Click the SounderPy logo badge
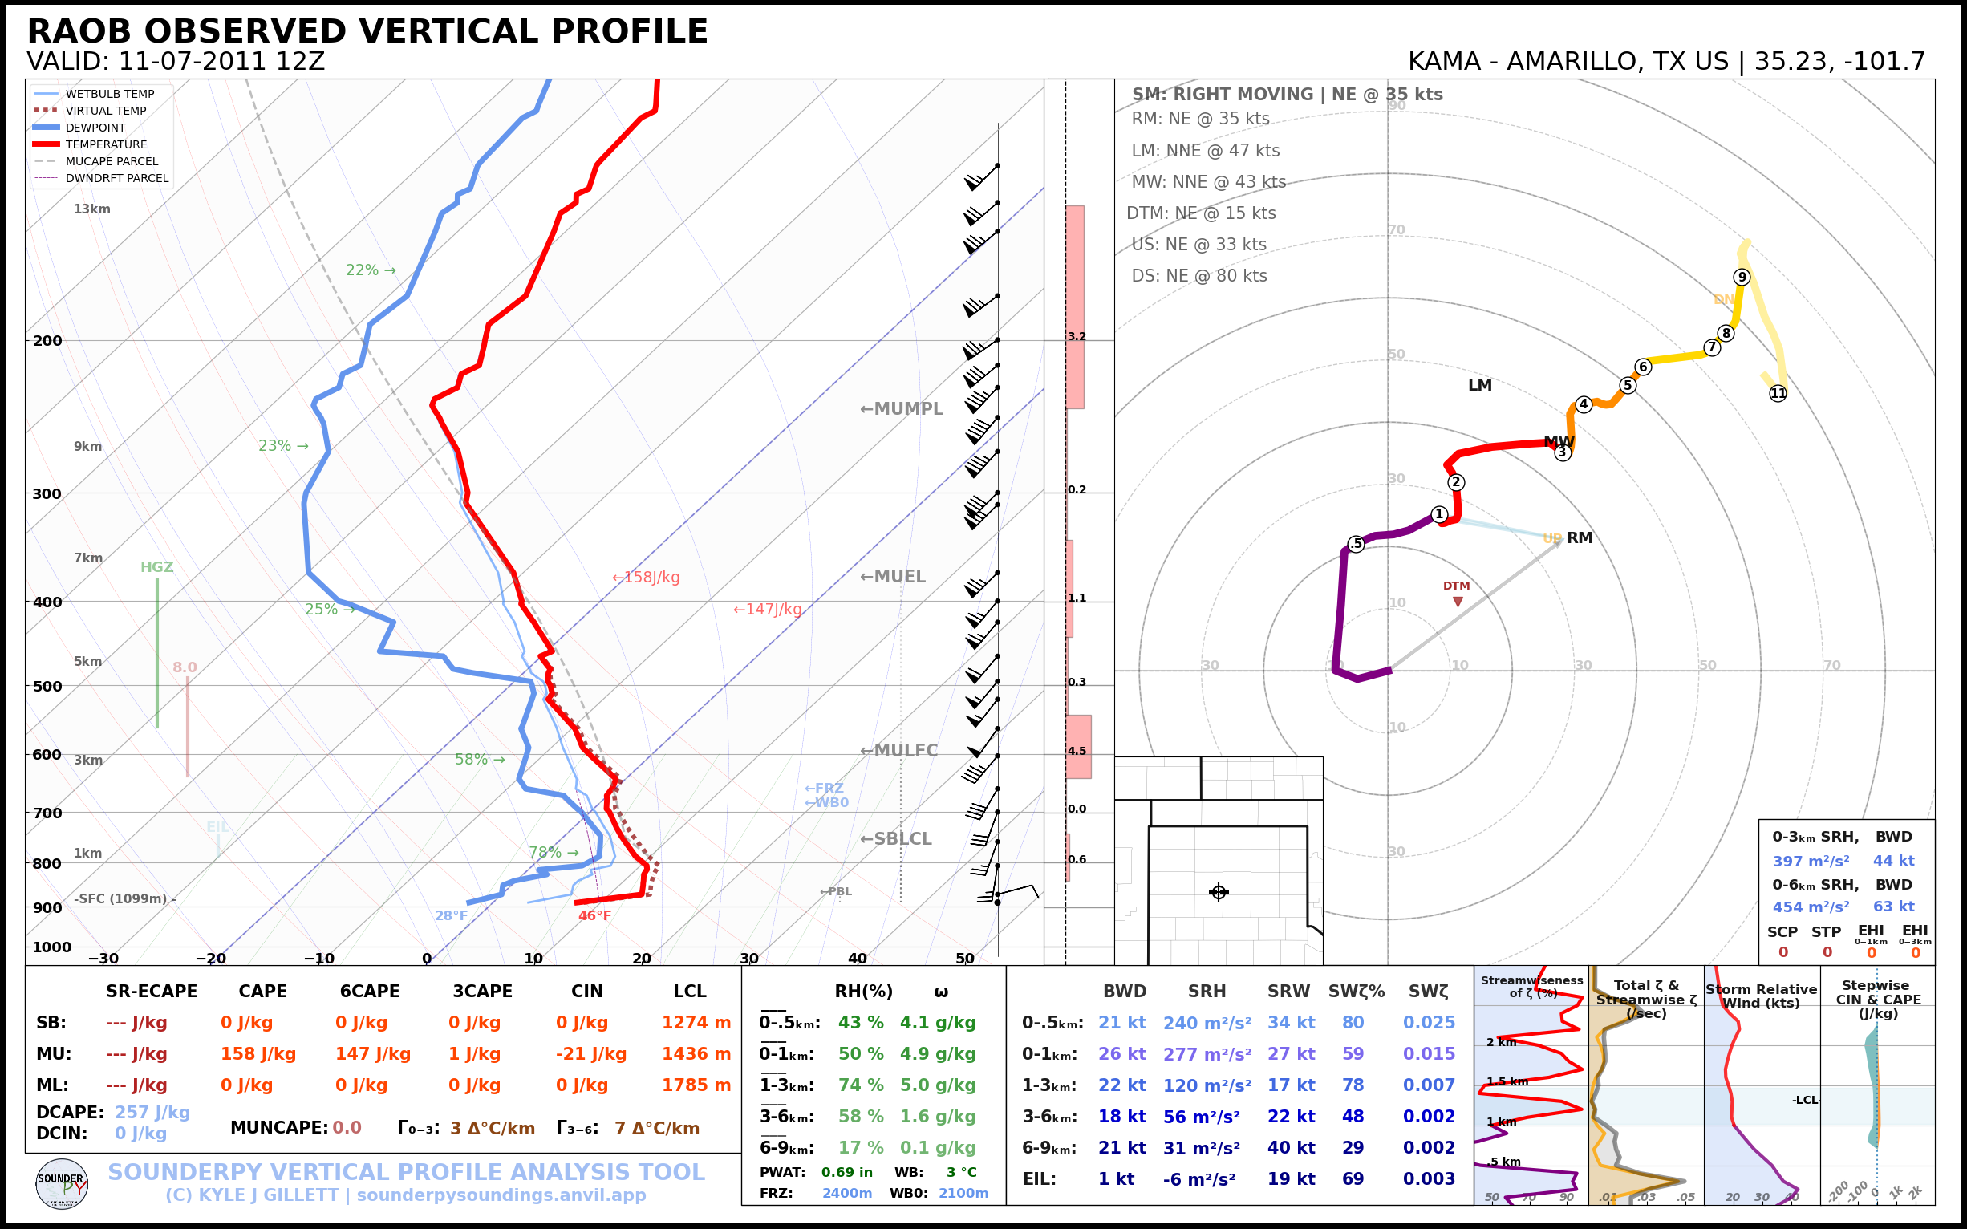This screenshot has height=1229, width=1967. [x=62, y=1184]
